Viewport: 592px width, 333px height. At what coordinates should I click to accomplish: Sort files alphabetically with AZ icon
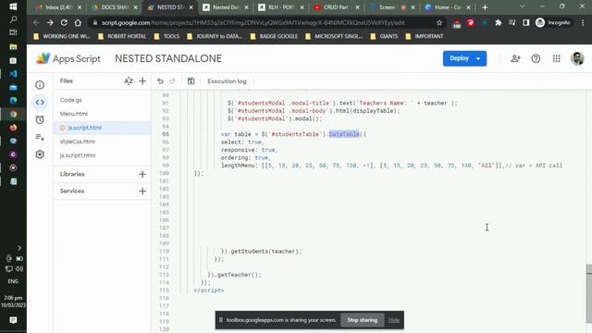pos(129,80)
